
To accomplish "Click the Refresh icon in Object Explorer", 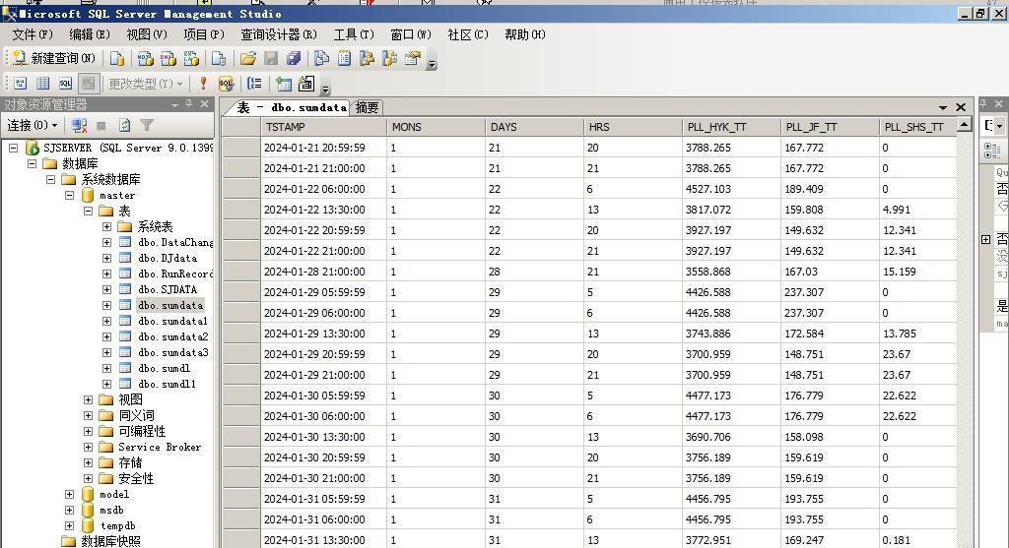I will 124,125.
